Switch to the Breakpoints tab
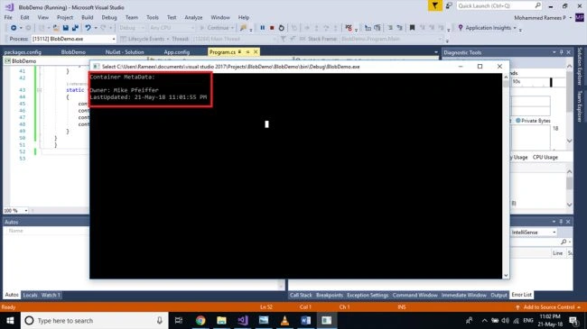The image size is (587, 329). [330, 295]
